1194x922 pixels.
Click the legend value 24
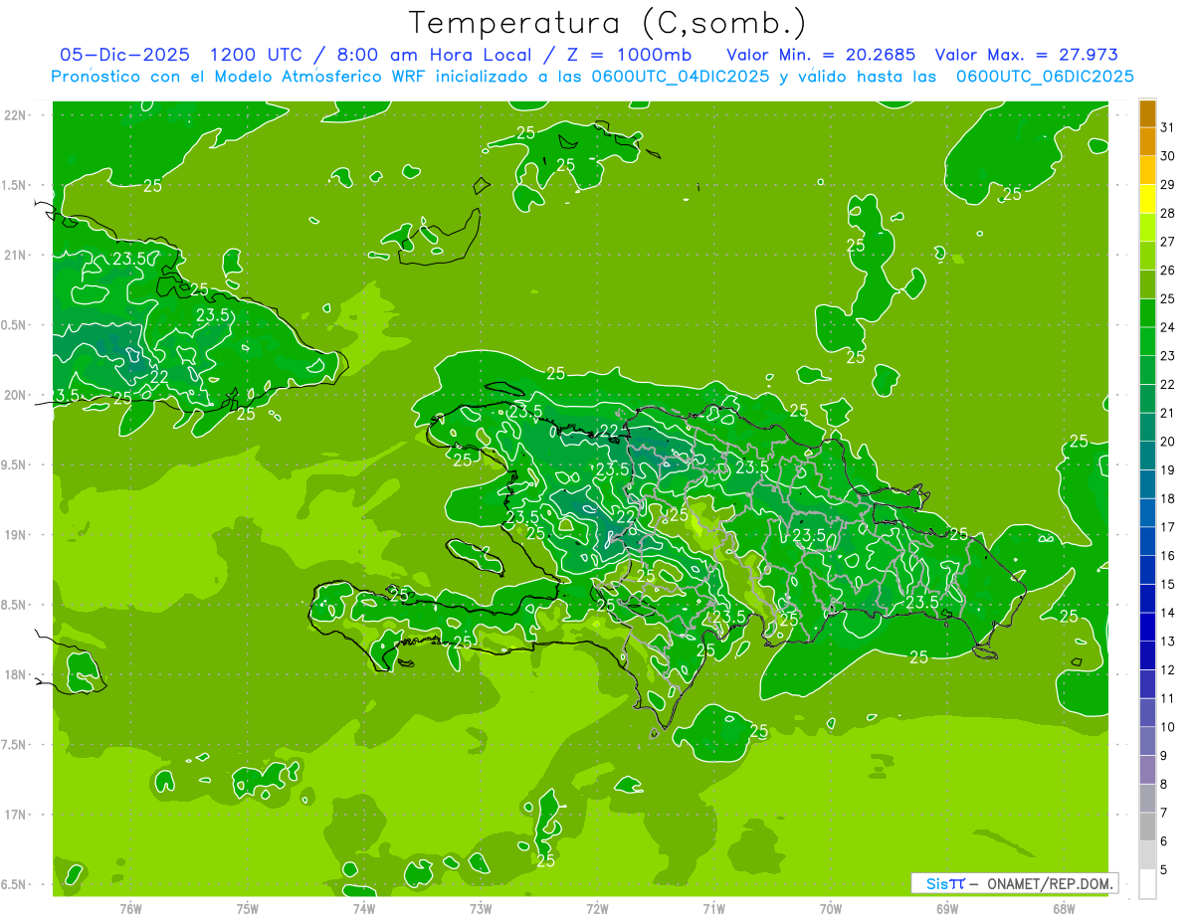click(1168, 327)
